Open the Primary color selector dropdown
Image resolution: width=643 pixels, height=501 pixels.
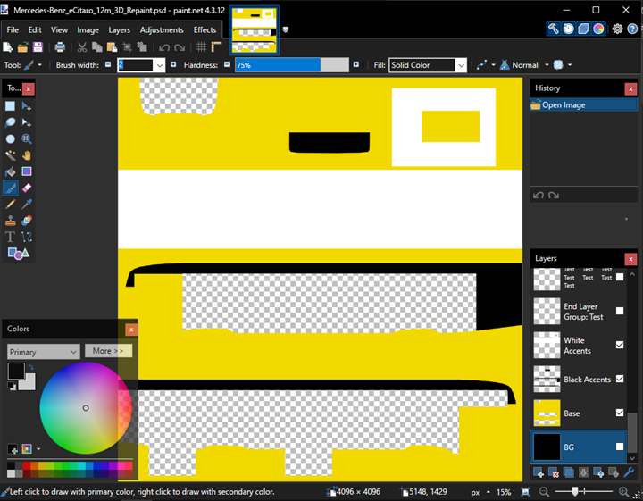43,352
